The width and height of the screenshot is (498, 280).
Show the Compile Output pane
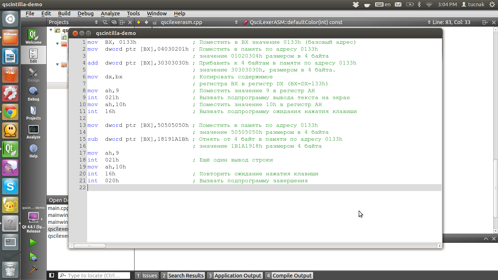point(289,276)
